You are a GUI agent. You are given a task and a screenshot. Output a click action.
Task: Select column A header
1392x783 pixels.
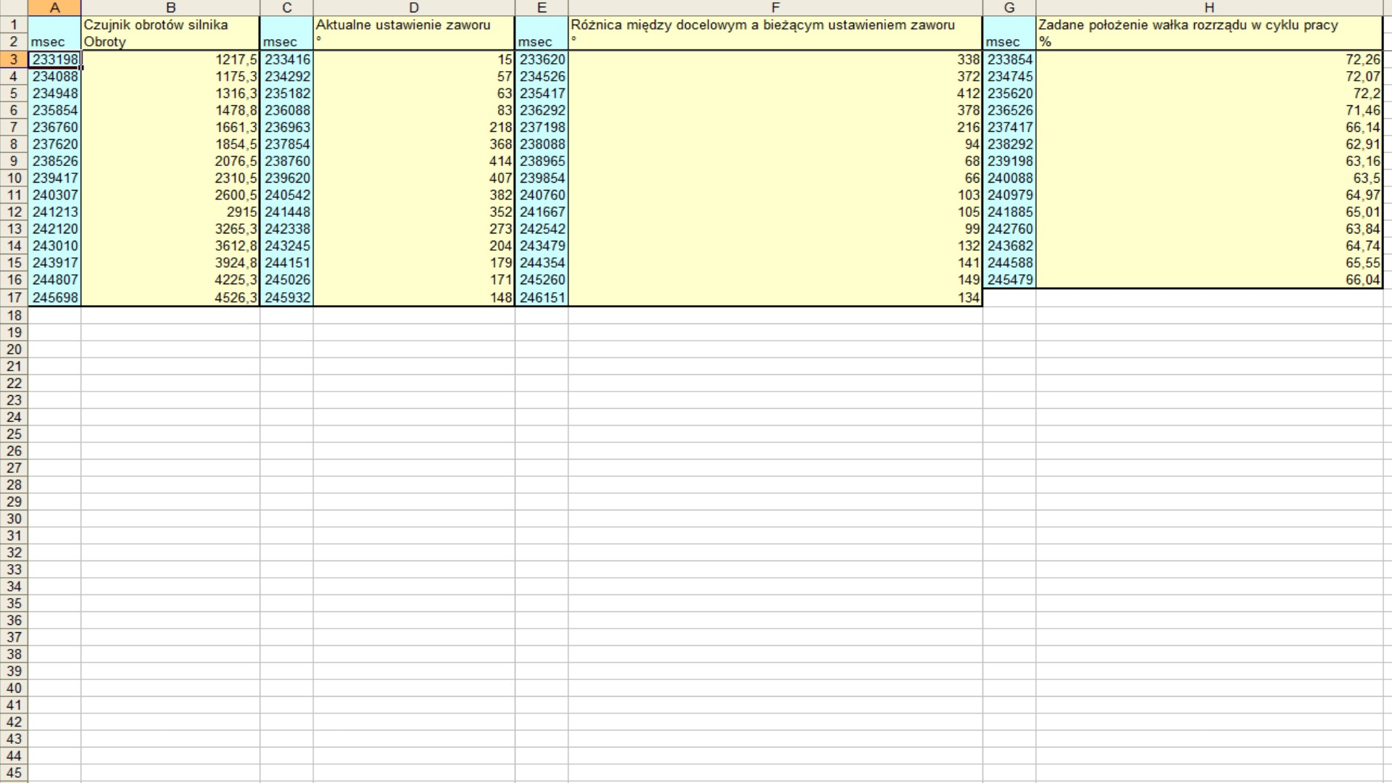click(x=54, y=8)
